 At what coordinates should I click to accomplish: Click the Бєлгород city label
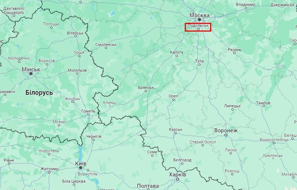tap(182, 160)
